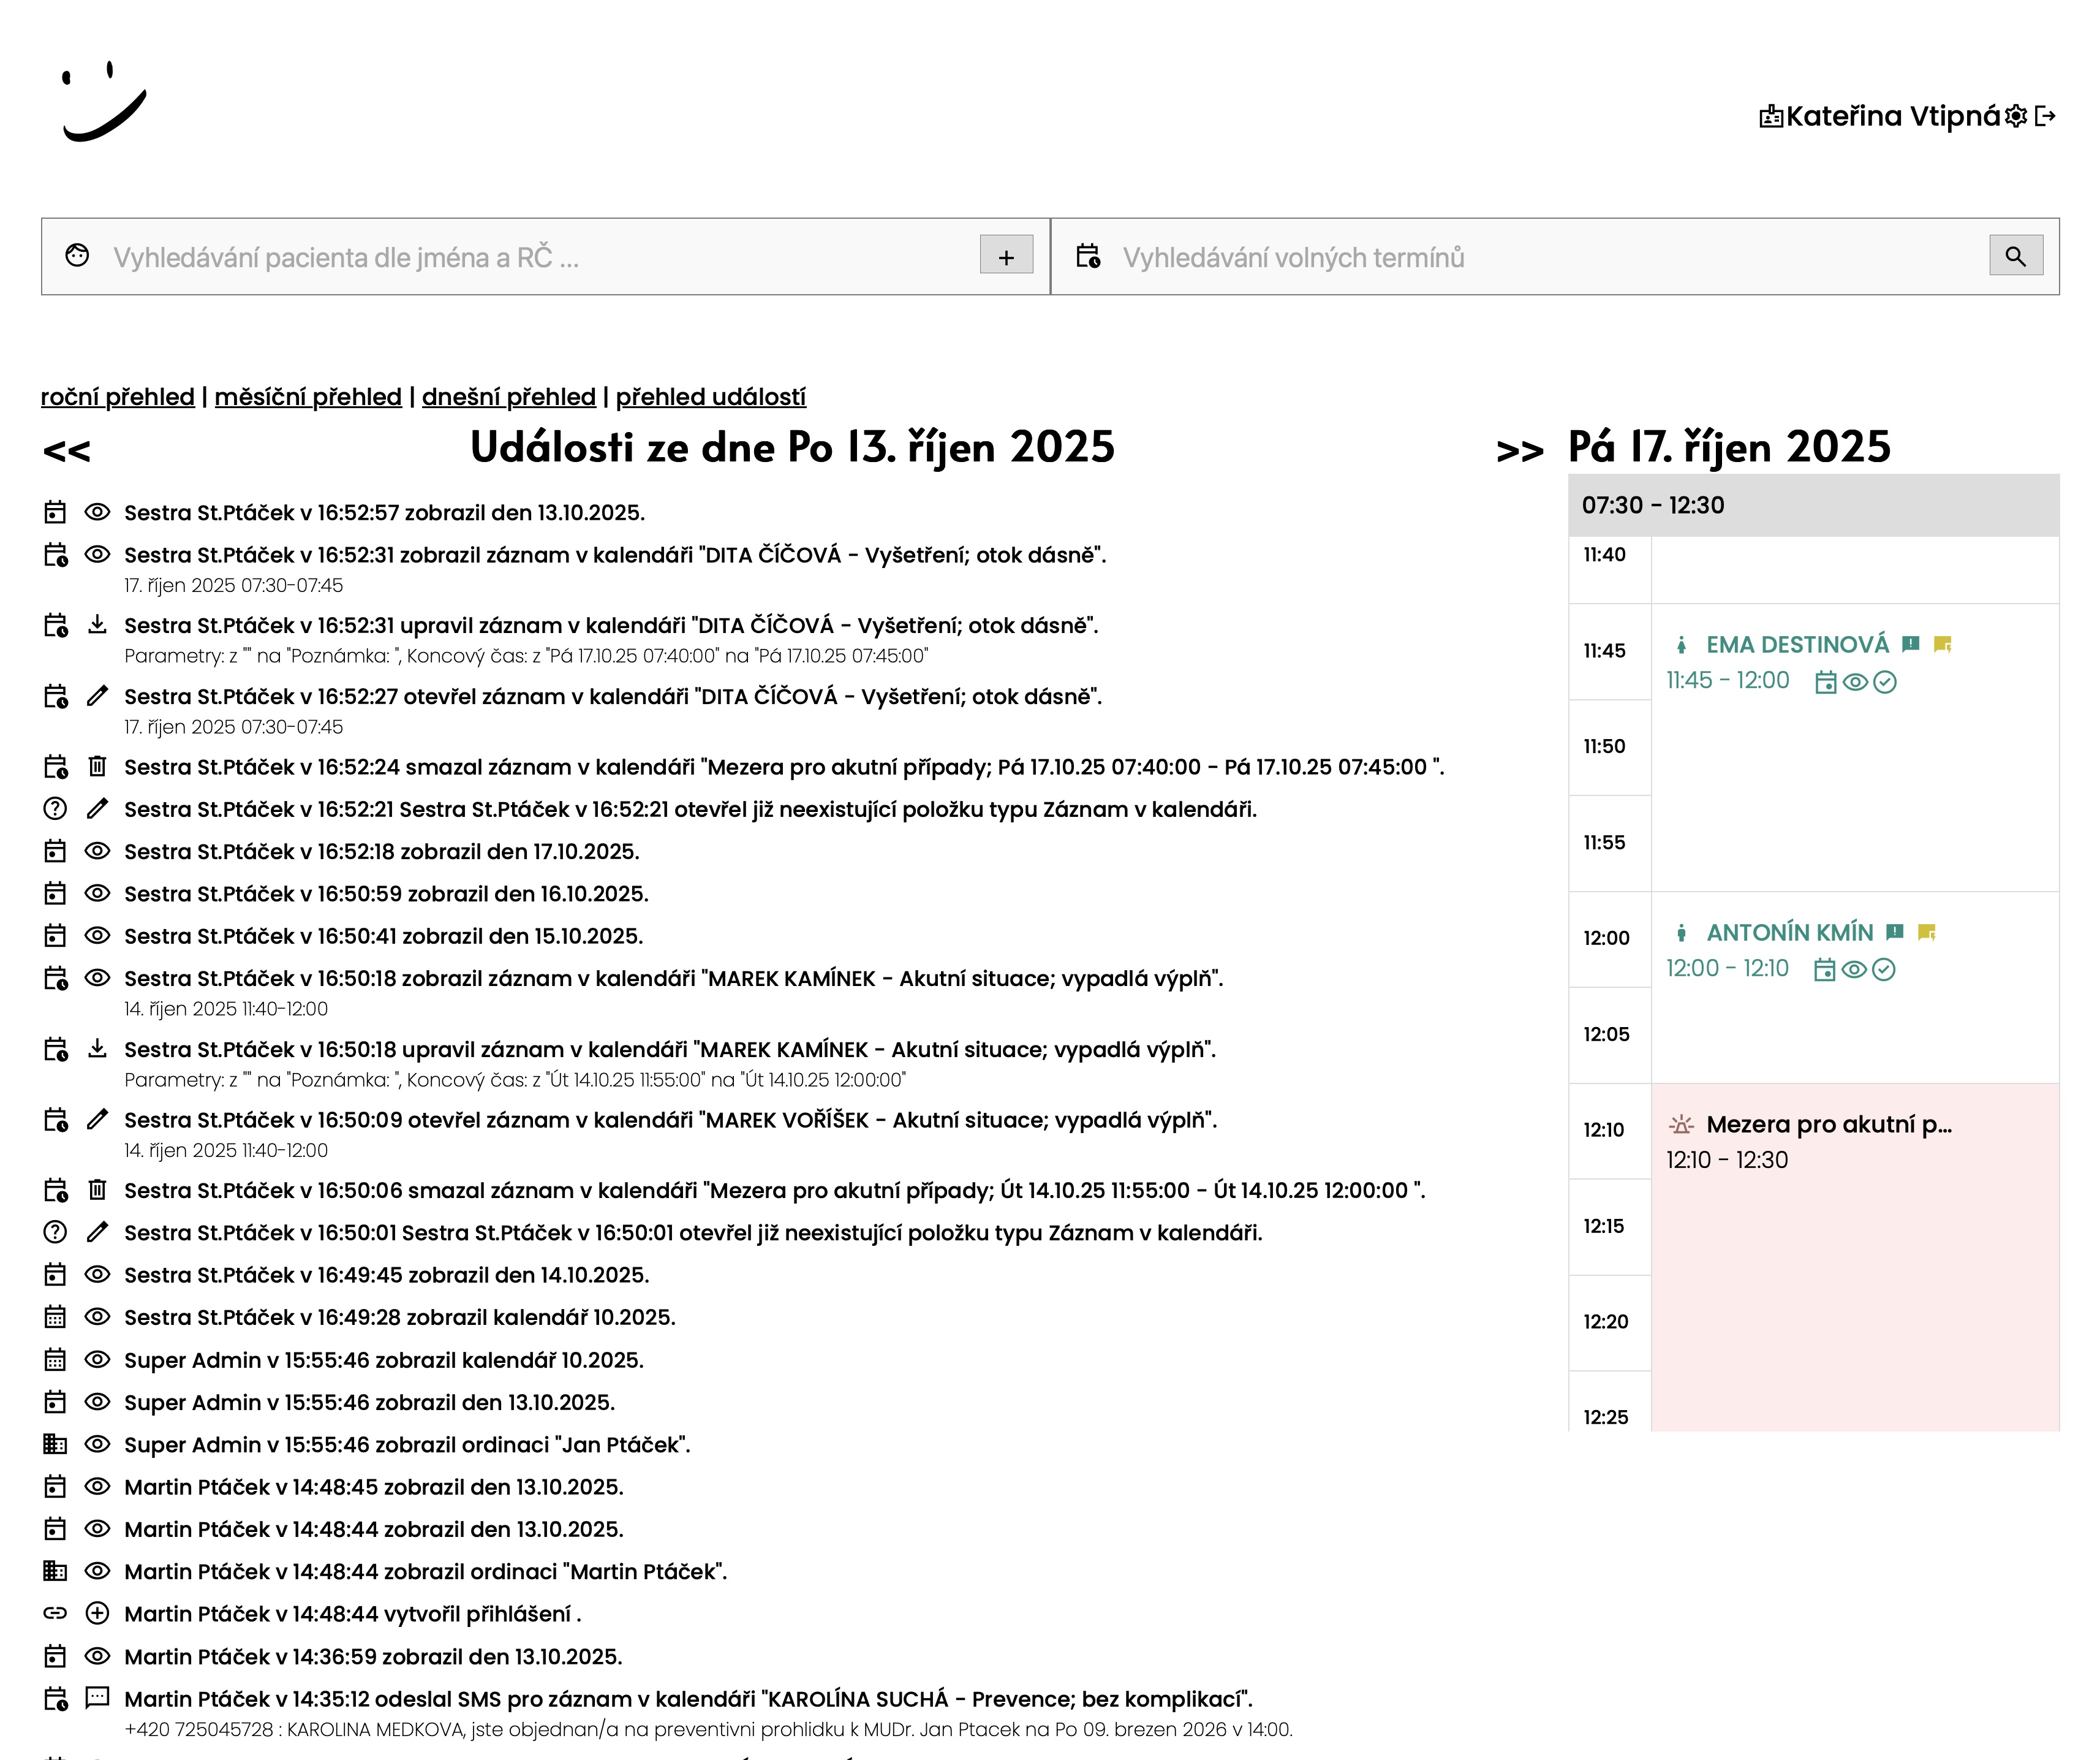Log out using the logout icon
The height and width of the screenshot is (1760, 2100).
click(x=2048, y=117)
